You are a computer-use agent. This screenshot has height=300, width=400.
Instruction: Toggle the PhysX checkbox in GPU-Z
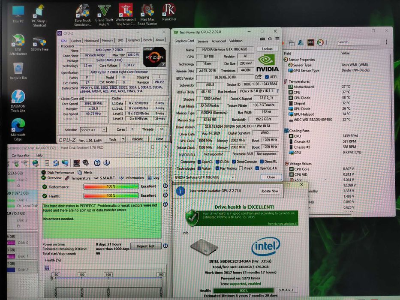[x=241, y=168]
